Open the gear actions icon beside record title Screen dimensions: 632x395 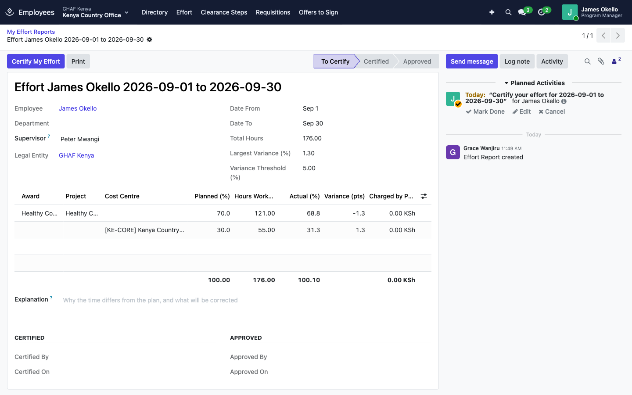149,39
